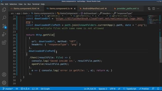Image resolution: width=162 pixels, height=91 pixels.
Task: Open the Go menu
Action: [25, 4]
